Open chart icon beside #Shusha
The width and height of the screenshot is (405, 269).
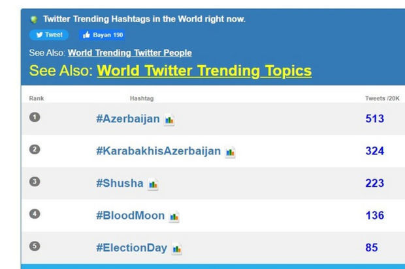(153, 184)
